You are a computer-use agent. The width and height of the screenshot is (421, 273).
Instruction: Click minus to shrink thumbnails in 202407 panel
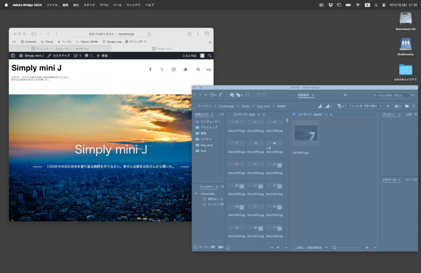(x=326, y=248)
